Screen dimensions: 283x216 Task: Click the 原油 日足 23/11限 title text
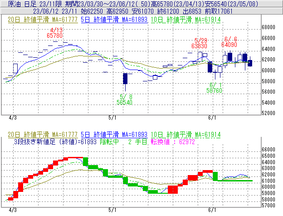(x=35, y=4)
